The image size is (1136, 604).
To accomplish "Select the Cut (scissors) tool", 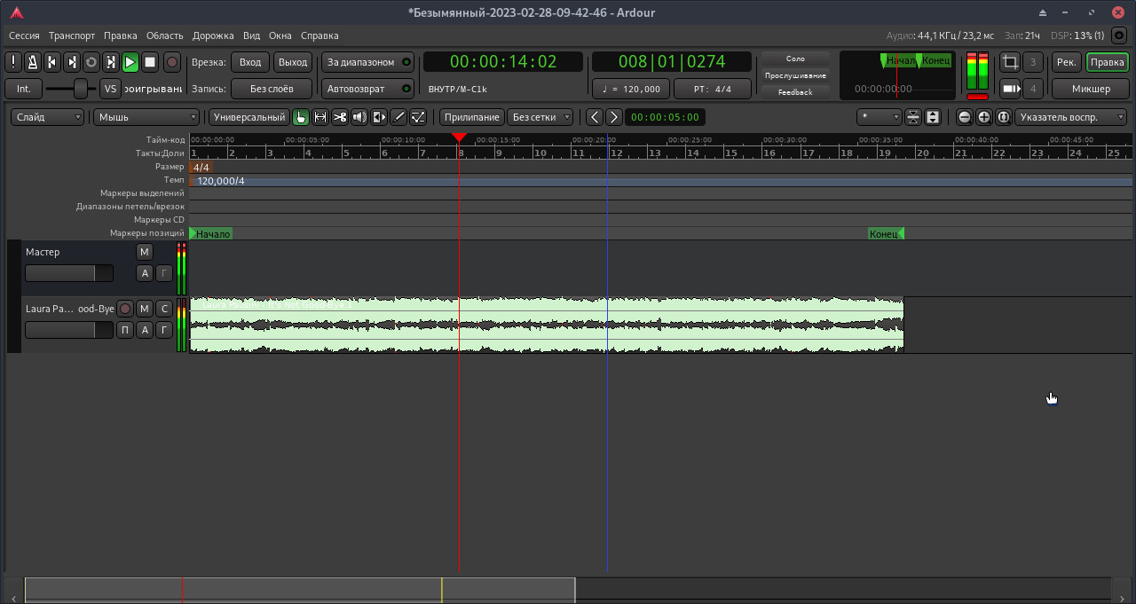I will 340,117.
